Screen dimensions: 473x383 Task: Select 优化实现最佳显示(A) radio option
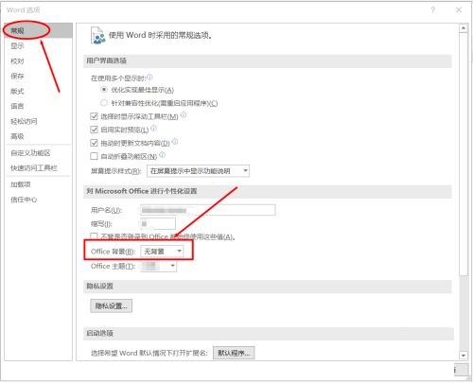104,90
